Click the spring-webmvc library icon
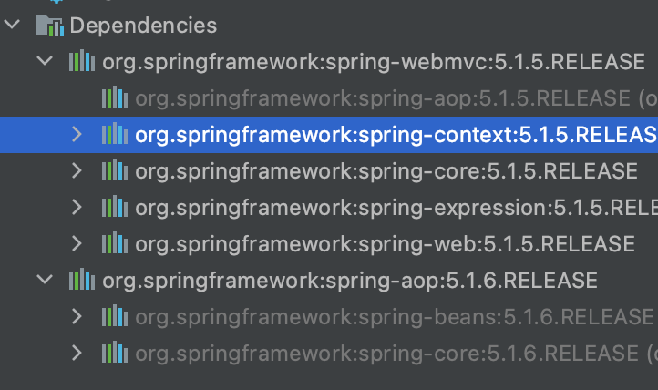Viewport: 658px width, 390px height. (x=81, y=62)
